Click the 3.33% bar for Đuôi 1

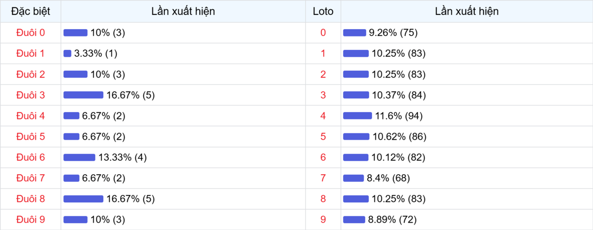point(67,53)
